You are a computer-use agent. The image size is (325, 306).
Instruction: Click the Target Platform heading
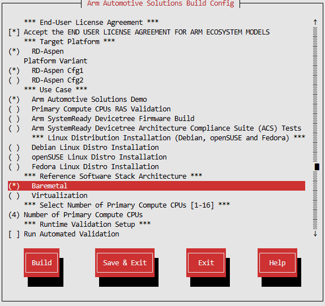(70, 42)
